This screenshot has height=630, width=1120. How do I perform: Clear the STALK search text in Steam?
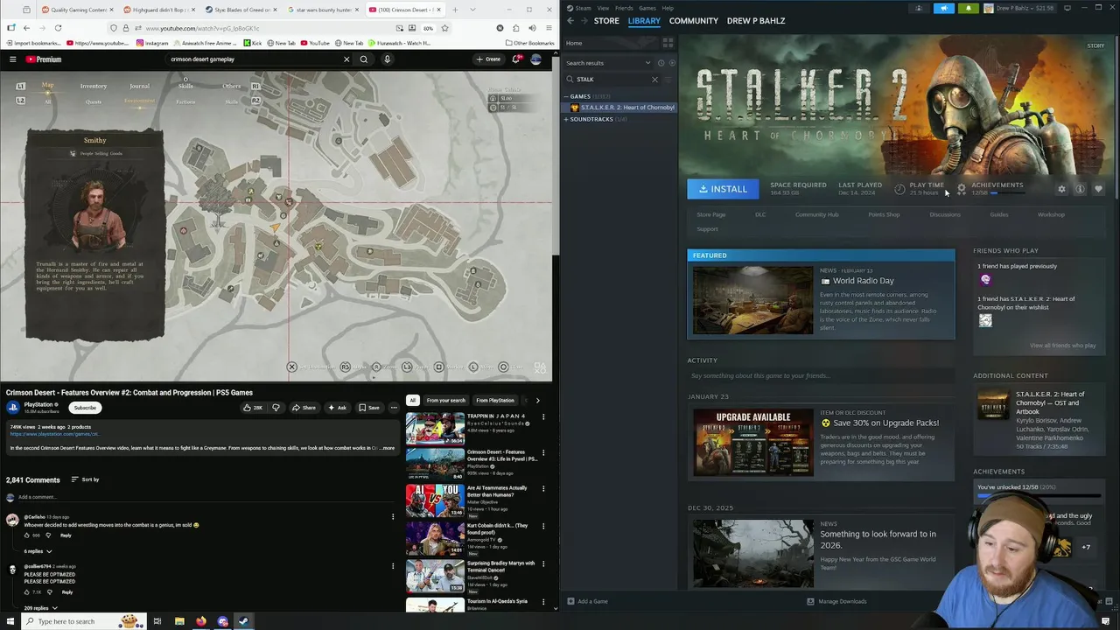pyautogui.click(x=654, y=80)
